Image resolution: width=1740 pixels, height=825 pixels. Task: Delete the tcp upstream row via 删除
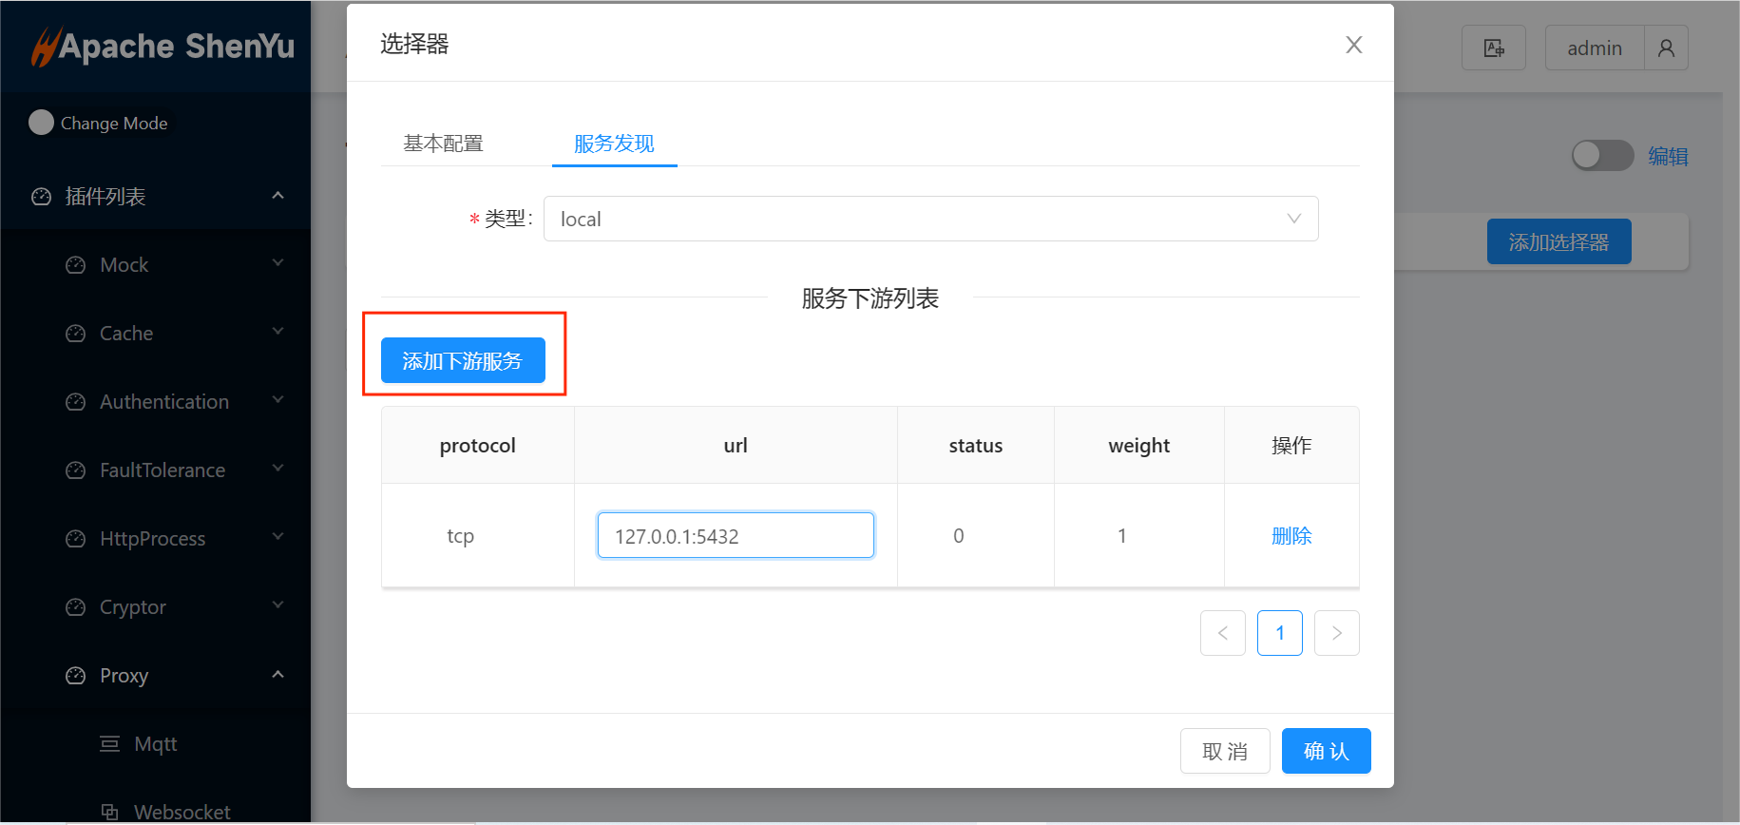[x=1291, y=536]
